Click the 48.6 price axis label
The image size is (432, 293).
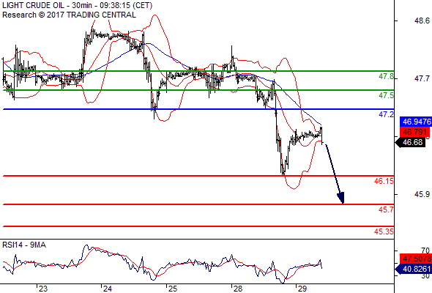click(422, 21)
